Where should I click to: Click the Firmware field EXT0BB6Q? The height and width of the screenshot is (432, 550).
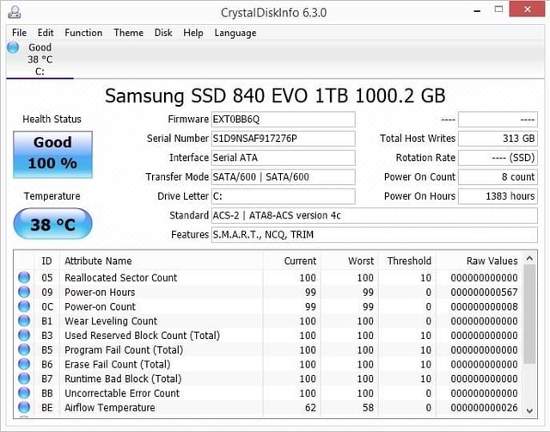coord(283,120)
